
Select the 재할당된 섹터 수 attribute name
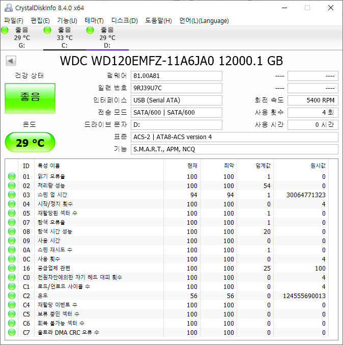click(x=58, y=213)
